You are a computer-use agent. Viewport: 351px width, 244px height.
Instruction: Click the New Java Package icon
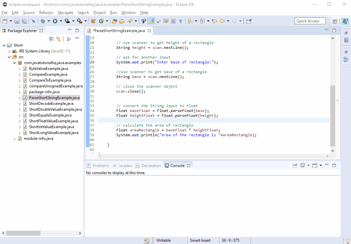point(93,21)
